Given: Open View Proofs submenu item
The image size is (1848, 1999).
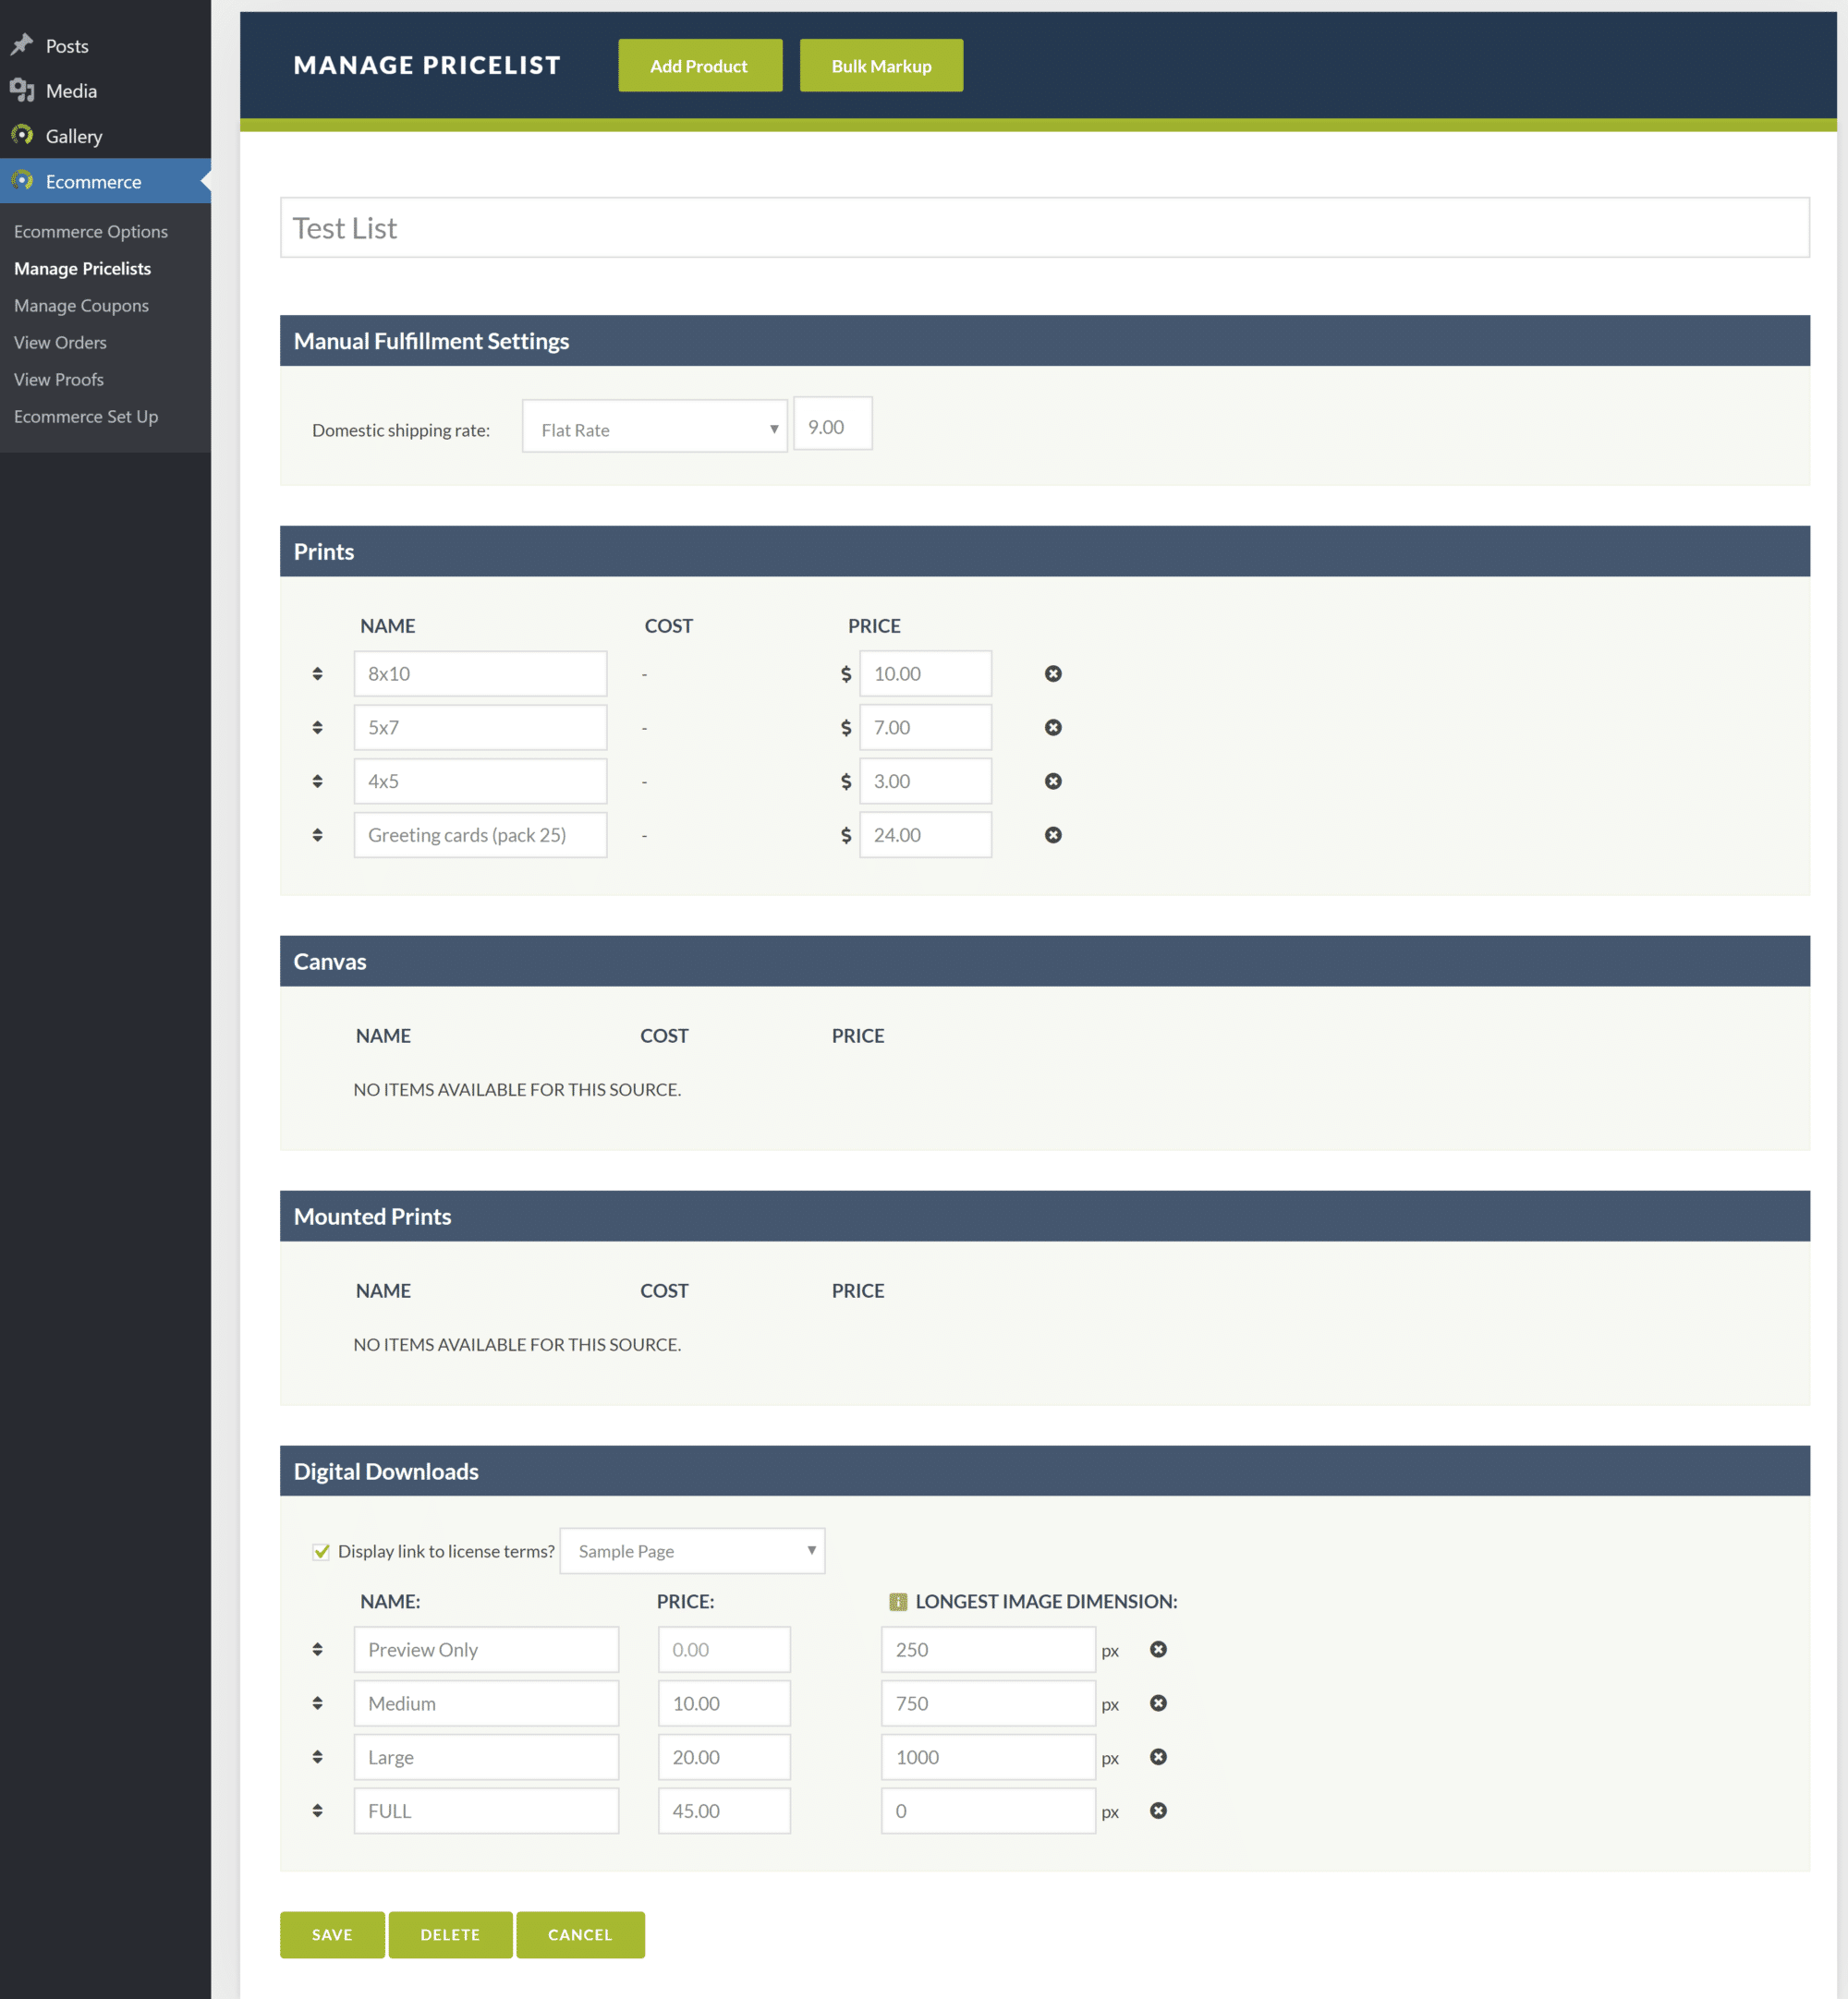Looking at the screenshot, I should pyautogui.click(x=59, y=379).
